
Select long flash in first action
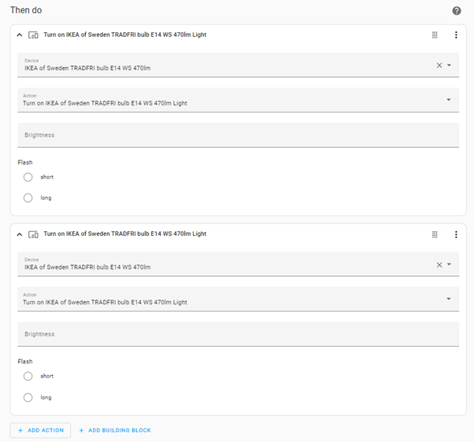pos(28,197)
